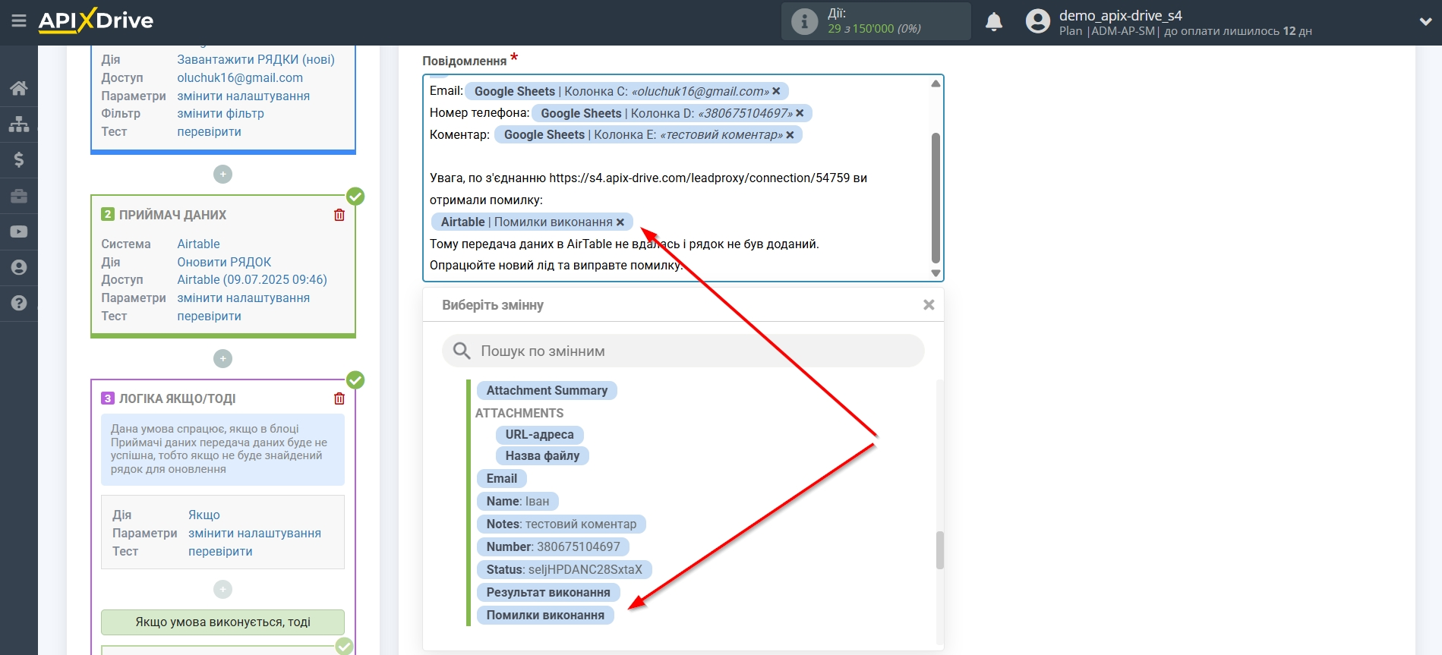The width and height of the screenshot is (1442, 655).
Task: Add block after ПРИЙМАЧ ДАНИХ step
Action: (222, 358)
